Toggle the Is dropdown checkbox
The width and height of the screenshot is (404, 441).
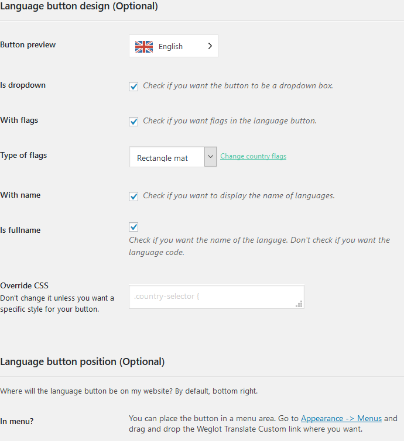pyautogui.click(x=133, y=86)
